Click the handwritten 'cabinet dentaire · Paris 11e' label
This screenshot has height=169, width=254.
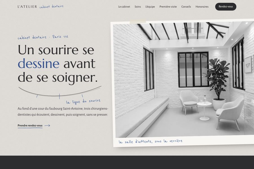tap(43, 37)
